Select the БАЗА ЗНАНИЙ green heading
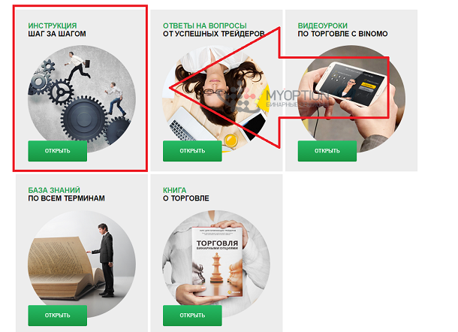 click(x=54, y=190)
